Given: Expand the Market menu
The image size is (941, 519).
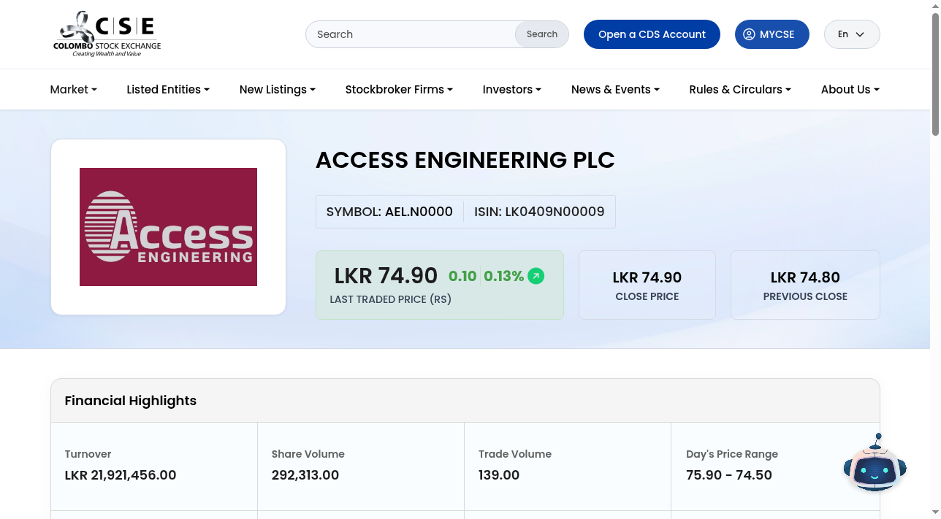Looking at the screenshot, I should [x=73, y=90].
